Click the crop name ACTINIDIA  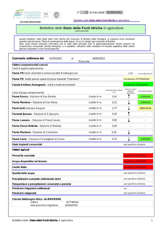pos(72,202)
